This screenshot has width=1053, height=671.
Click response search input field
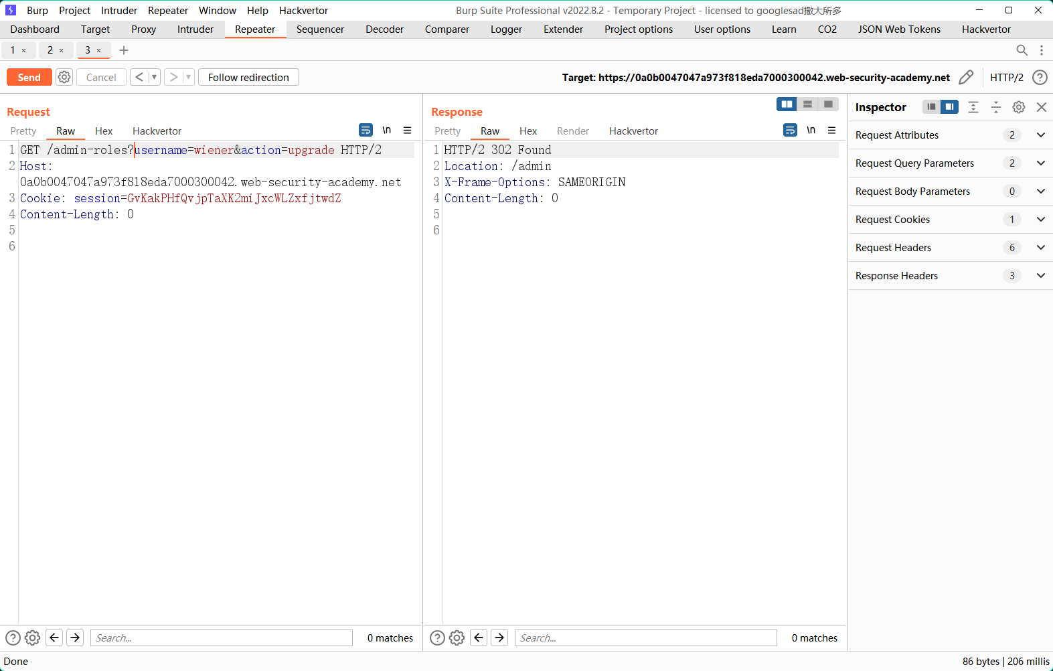click(646, 638)
